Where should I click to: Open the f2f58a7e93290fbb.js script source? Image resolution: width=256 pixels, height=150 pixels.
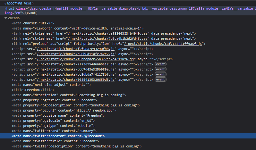click(76, 49)
